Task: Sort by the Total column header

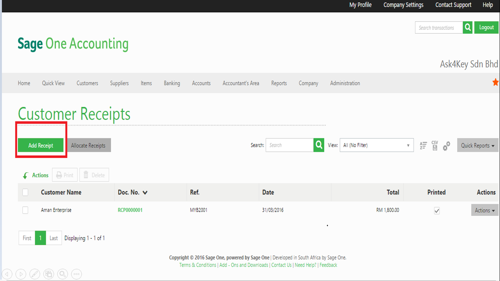Action: pos(393,192)
